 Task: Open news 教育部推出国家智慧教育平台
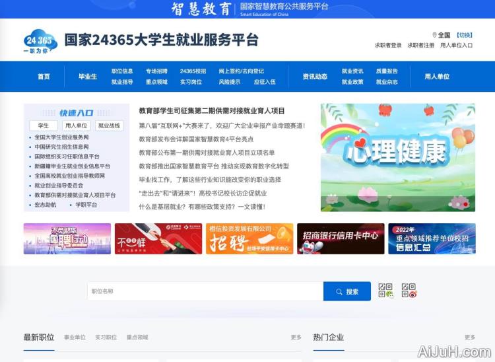214,166
